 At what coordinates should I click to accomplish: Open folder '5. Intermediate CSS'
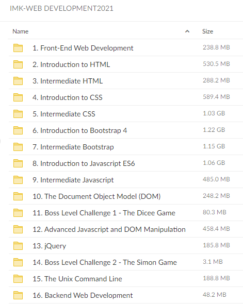click(64, 114)
